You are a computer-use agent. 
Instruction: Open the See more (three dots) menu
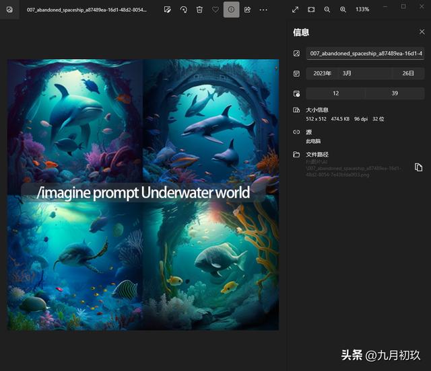coord(263,9)
